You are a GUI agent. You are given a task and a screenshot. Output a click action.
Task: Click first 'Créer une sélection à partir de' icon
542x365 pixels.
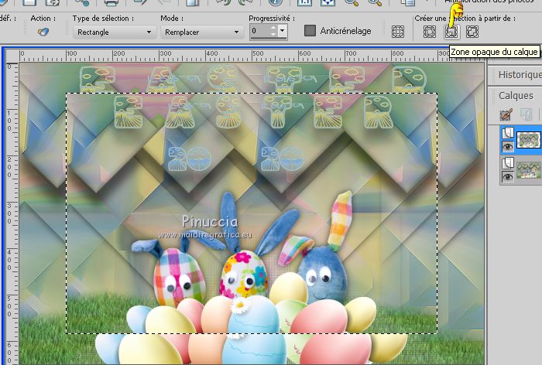430,32
